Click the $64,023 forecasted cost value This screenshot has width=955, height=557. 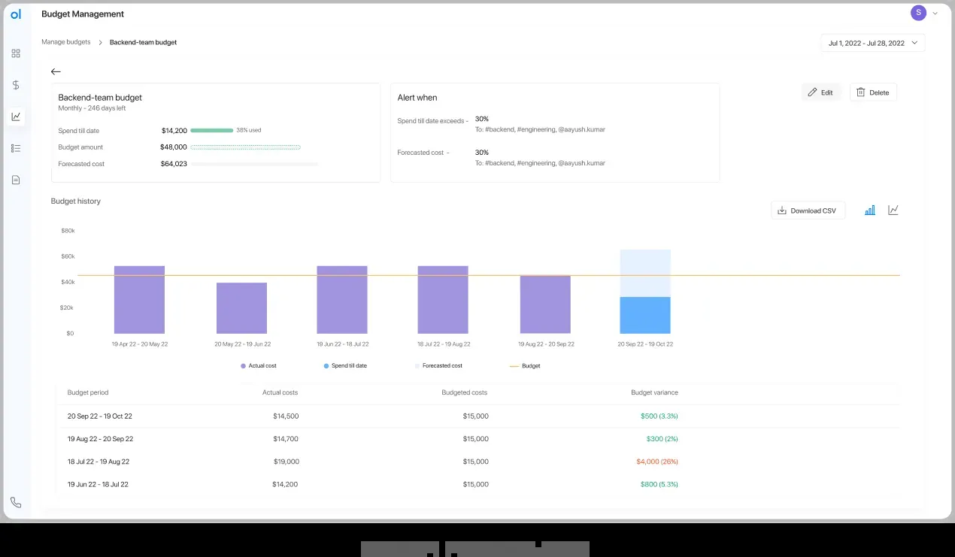pyautogui.click(x=174, y=164)
